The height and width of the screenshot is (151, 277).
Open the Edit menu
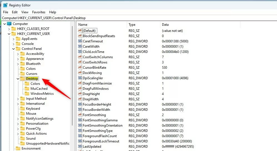pos(15,12)
